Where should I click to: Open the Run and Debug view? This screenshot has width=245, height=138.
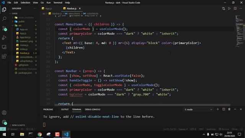click(4, 38)
